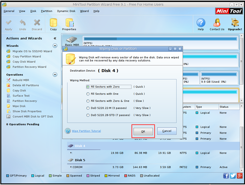245x185 pixels.
Task: Launch Migrate OS to SSD/HD Wizard
Action: pyautogui.click(x=32, y=51)
